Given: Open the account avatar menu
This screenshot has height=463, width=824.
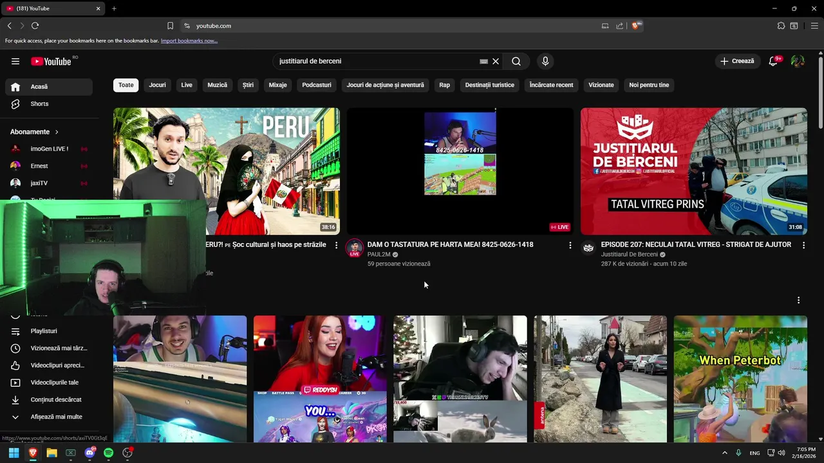Looking at the screenshot, I should click(798, 61).
